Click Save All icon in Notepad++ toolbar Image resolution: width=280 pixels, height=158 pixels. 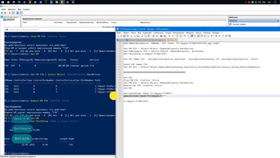(127, 36)
